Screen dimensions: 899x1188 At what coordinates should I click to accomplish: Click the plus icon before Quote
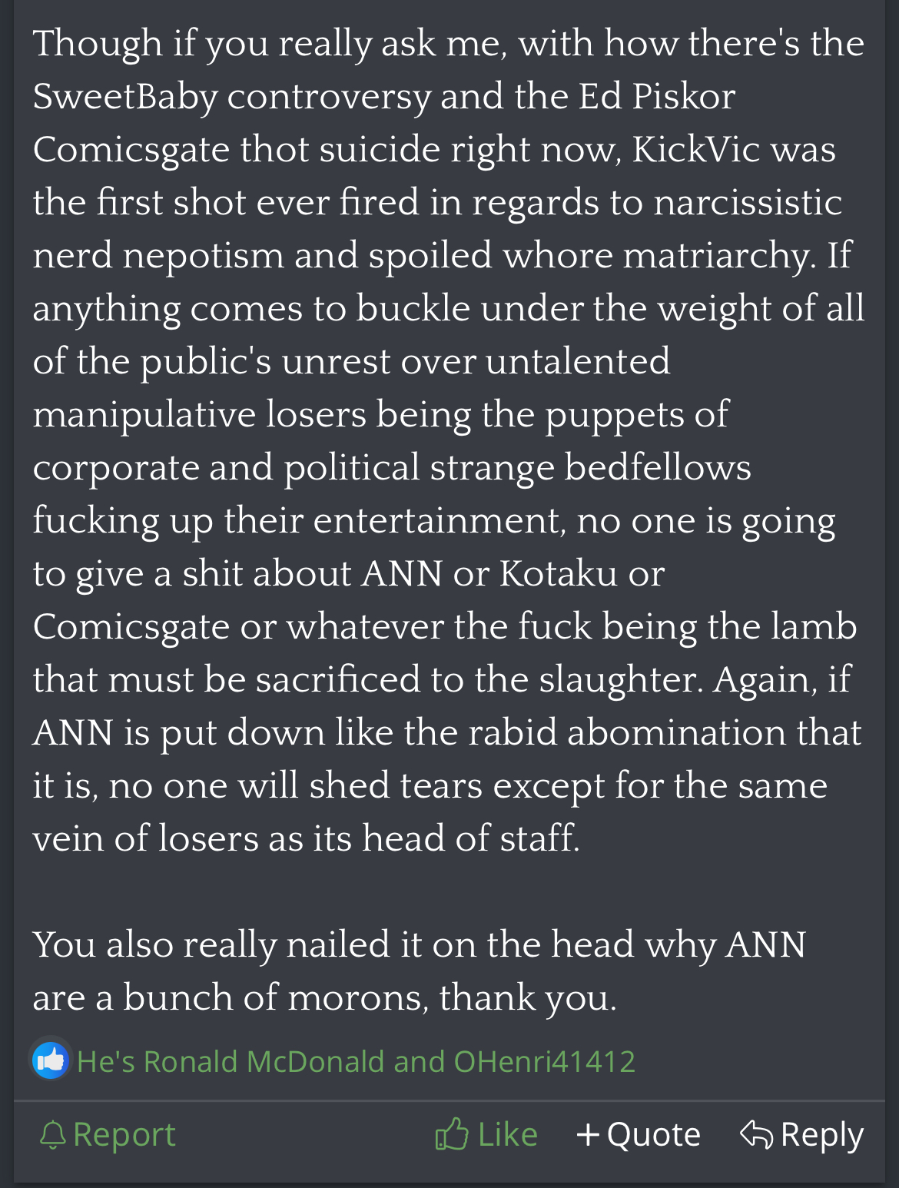coord(588,1135)
